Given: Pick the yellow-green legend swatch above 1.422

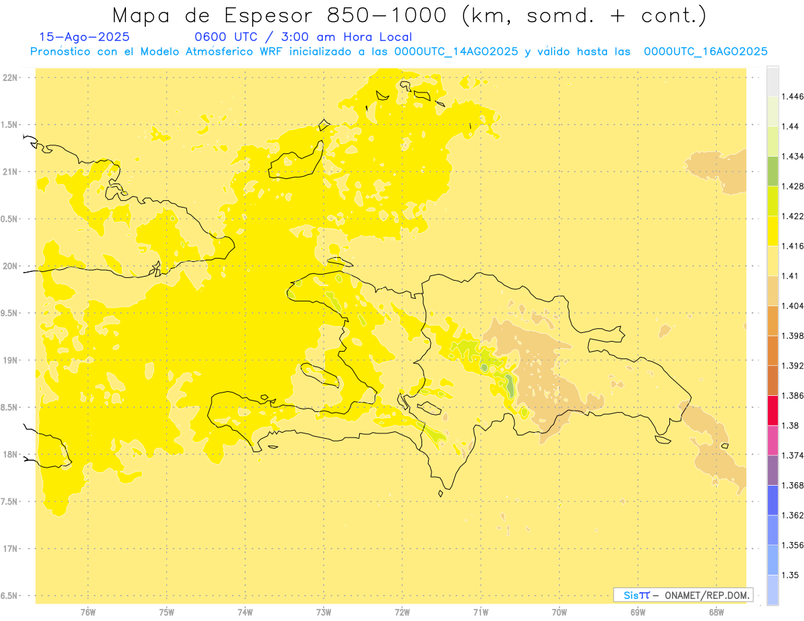Looking at the screenshot, I should [773, 201].
